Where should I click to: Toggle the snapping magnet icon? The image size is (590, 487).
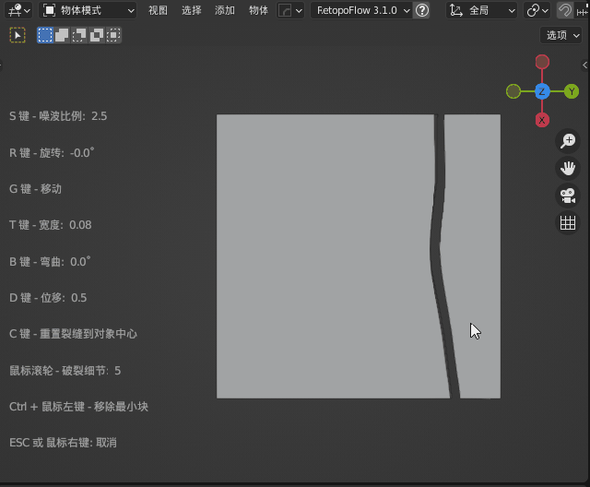(564, 10)
